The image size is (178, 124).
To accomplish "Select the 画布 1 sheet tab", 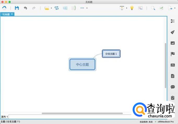I will click(4, 117).
